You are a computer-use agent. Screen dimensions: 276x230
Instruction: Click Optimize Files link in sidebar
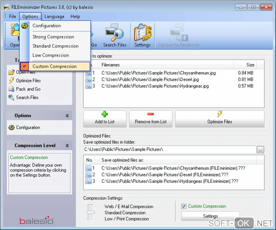28,80
